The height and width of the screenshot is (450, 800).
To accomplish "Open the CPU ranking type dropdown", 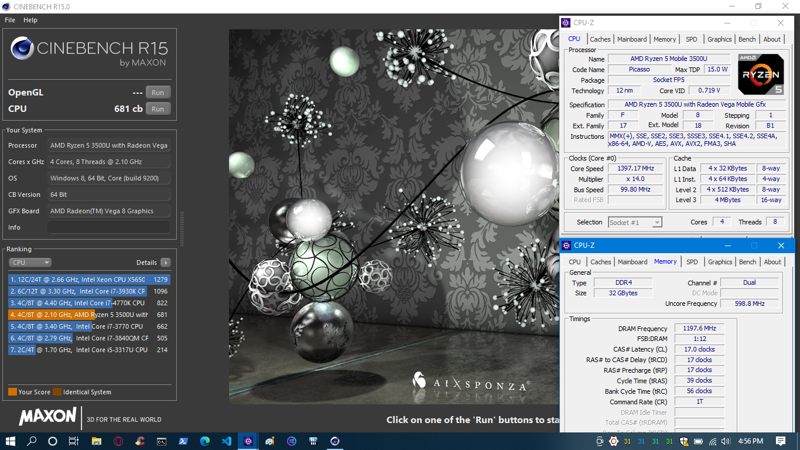I will click(30, 262).
